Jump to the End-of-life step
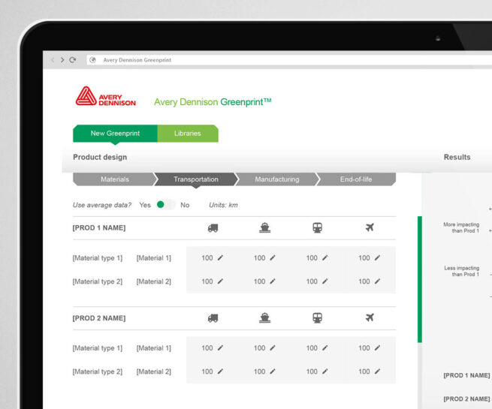 pos(356,179)
